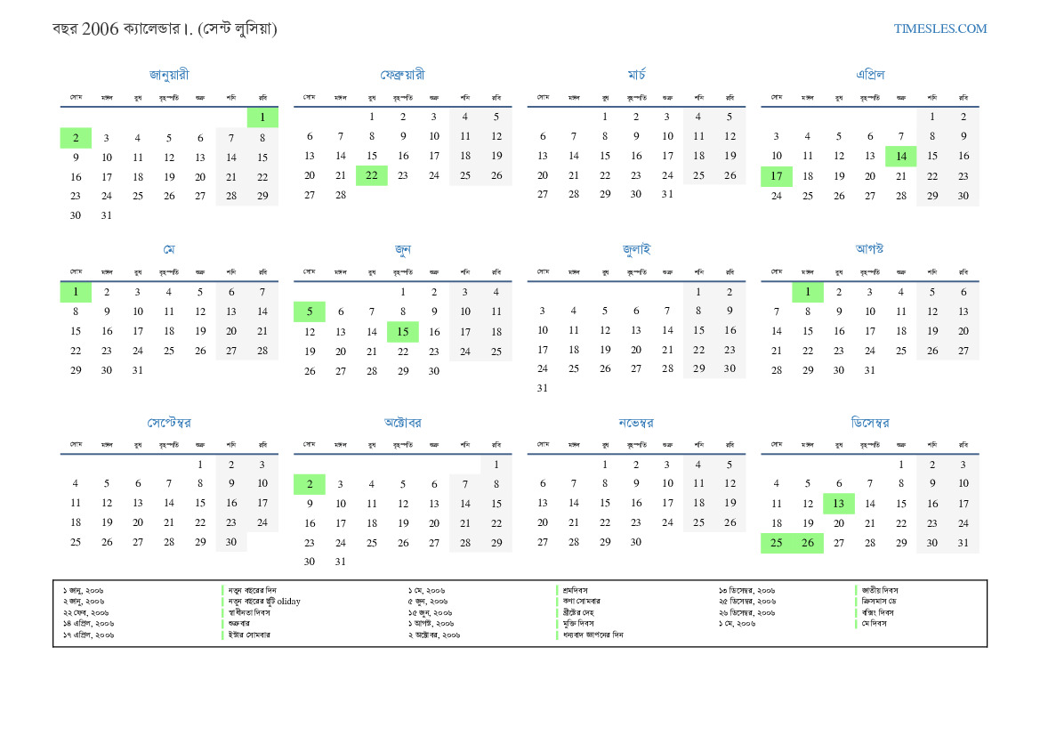This screenshot has width=1040, height=736.
Task: Click legend entry '৫ জুন, ২০০৬'
Action: pyautogui.click(x=428, y=602)
